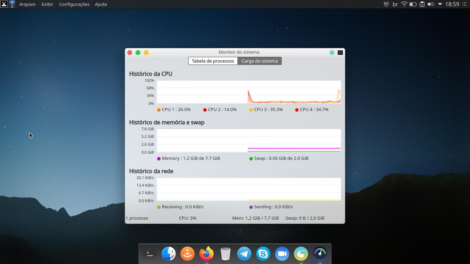Open the Finder-style file manager in dock
This screenshot has width=470, height=264.
tap(169, 254)
